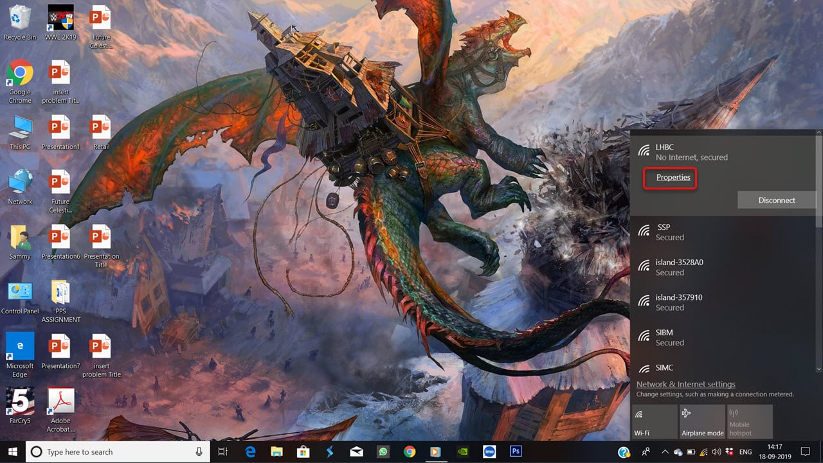Select the Adobe Acrobat desktop shortcut

(x=60, y=410)
